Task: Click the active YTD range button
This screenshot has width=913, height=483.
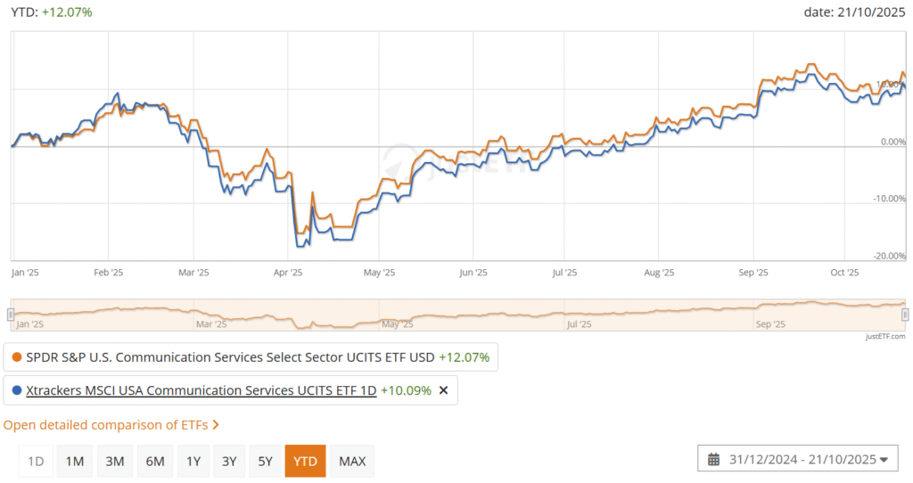Action: (305, 461)
